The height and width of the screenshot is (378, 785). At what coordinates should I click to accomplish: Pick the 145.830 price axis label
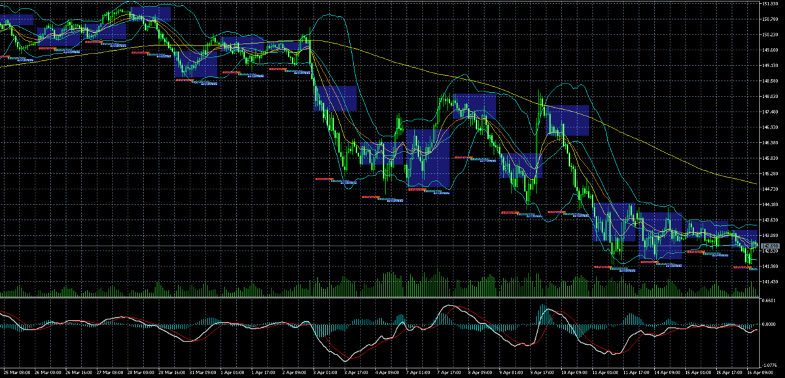(x=771, y=158)
